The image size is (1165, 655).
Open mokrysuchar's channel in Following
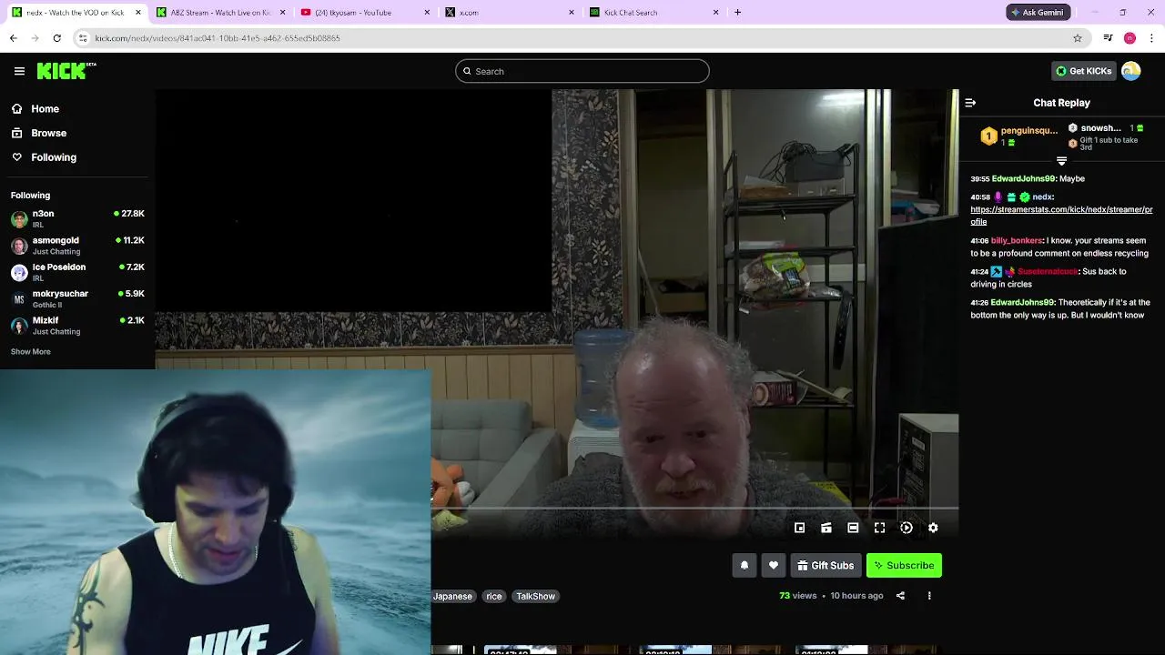pyautogui.click(x=77, y=298)
